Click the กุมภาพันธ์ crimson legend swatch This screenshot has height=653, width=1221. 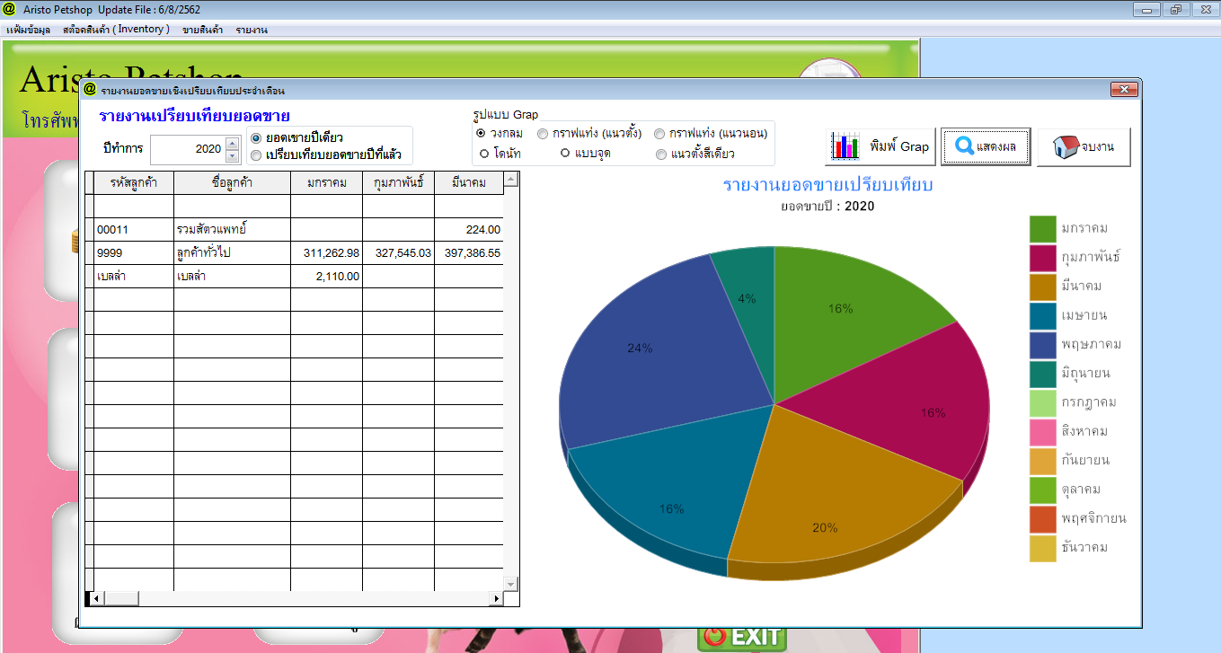coord(1043,258)
